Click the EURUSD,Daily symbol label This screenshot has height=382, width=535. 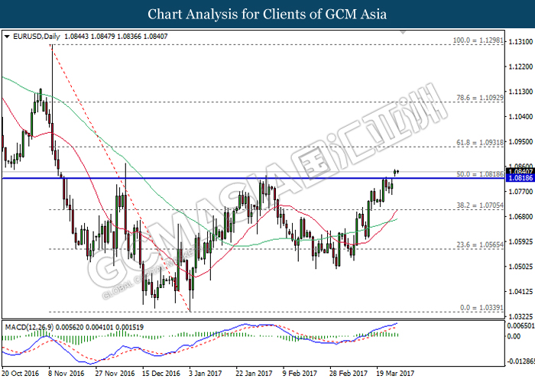point(37,37)
